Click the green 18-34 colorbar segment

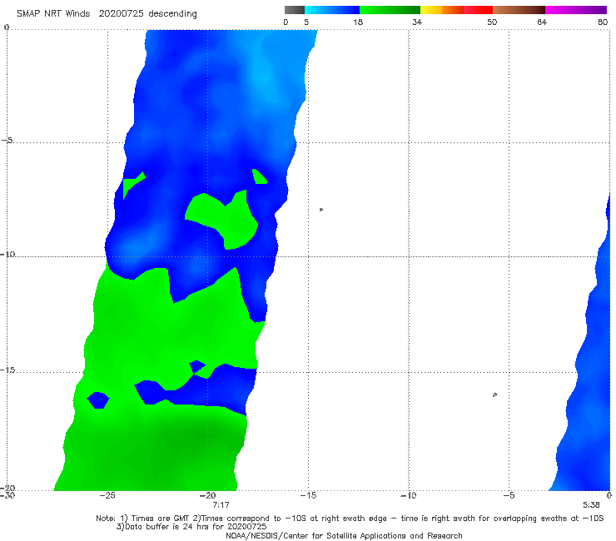click(x=390, y=10)
